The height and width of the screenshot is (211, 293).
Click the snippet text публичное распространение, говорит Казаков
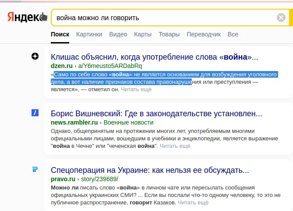point(113,203)
